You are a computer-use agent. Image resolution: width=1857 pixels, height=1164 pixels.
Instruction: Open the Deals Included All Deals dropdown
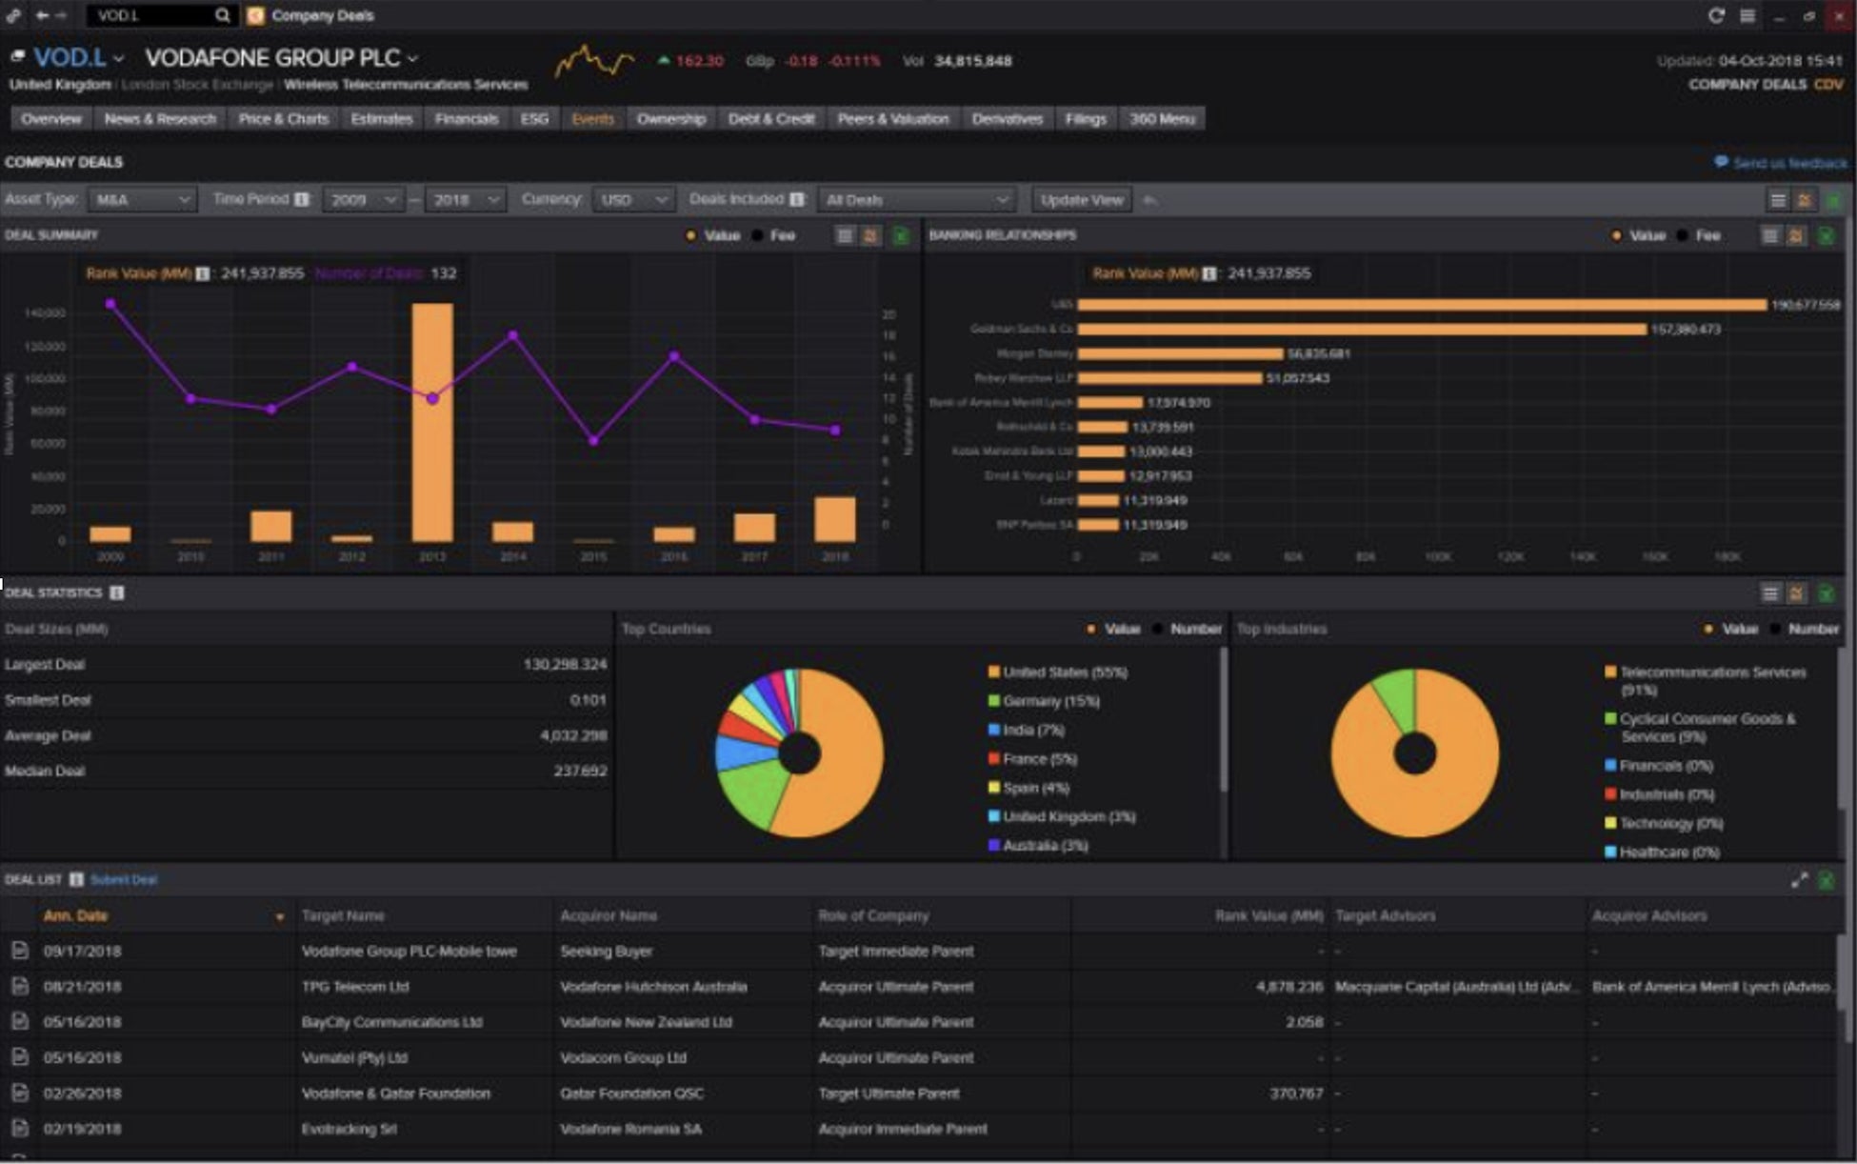coord(915,199)
